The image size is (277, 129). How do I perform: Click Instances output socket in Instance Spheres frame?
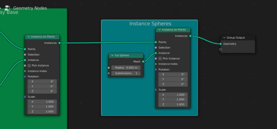tap(190, 36)
